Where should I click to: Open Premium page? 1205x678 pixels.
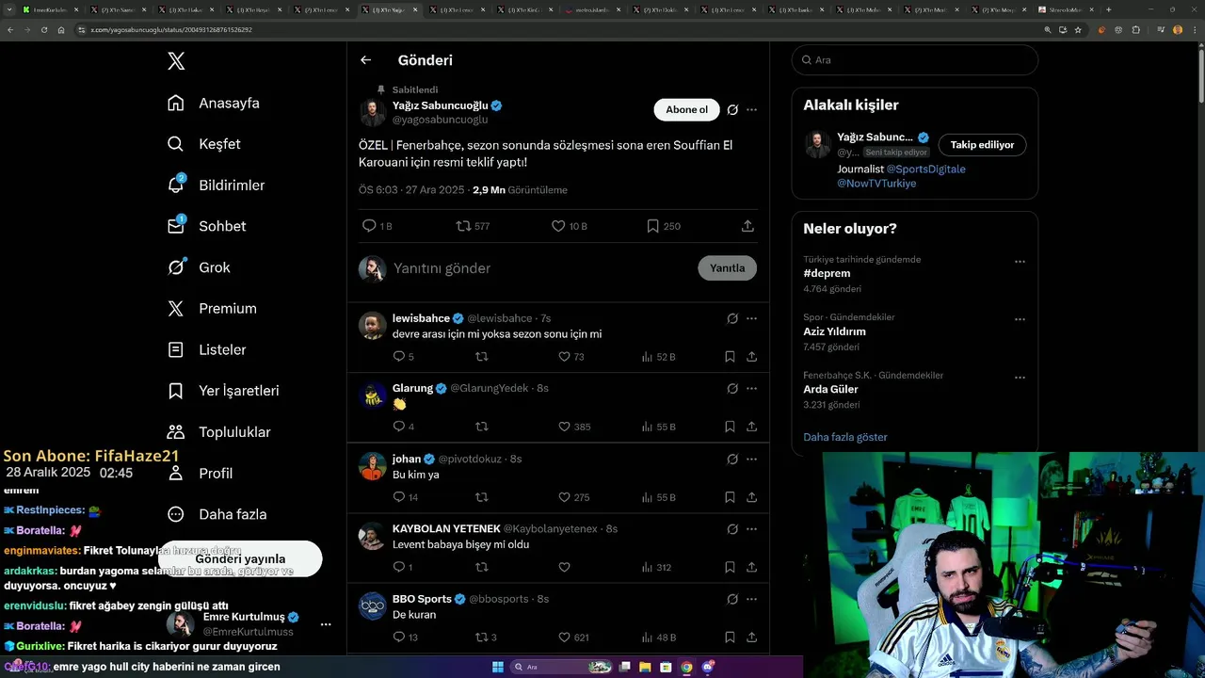[212, 308]
